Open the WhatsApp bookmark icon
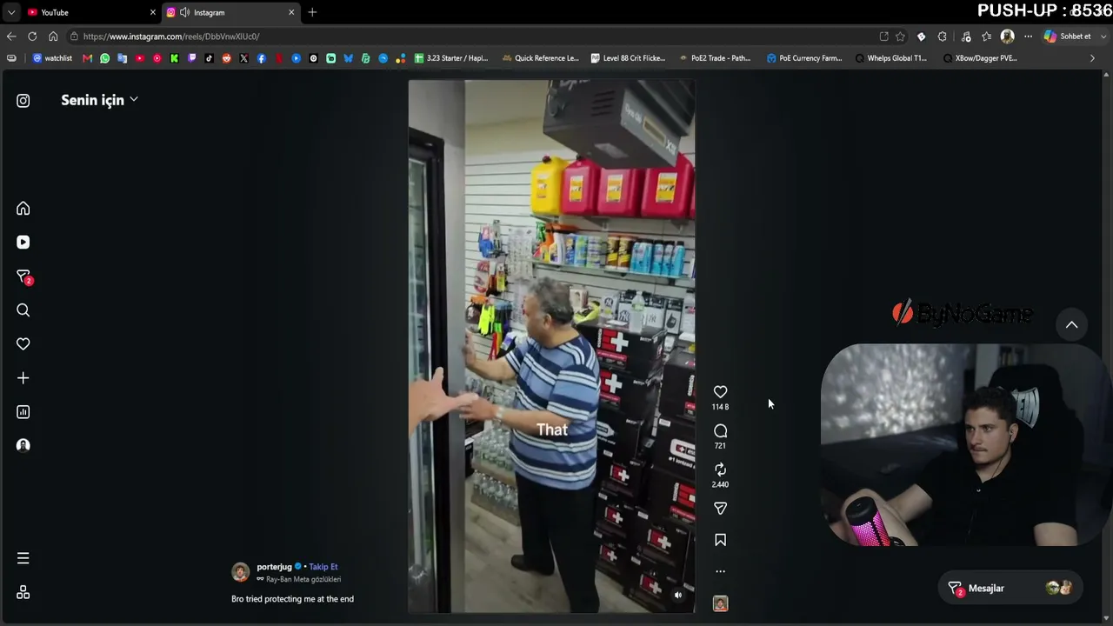The height and width of the screenshot is (626, 1113). (104, 58)
